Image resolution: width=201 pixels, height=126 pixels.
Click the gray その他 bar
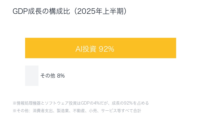tap(32, 76)
